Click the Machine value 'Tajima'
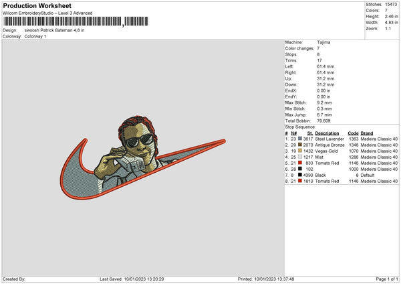This screenshot has height=284, width=401. tap(323, 42)
